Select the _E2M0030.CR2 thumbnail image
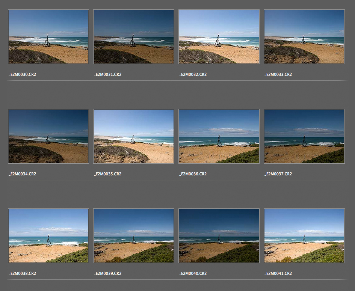355x291 pixels. (x=48, y=37)
